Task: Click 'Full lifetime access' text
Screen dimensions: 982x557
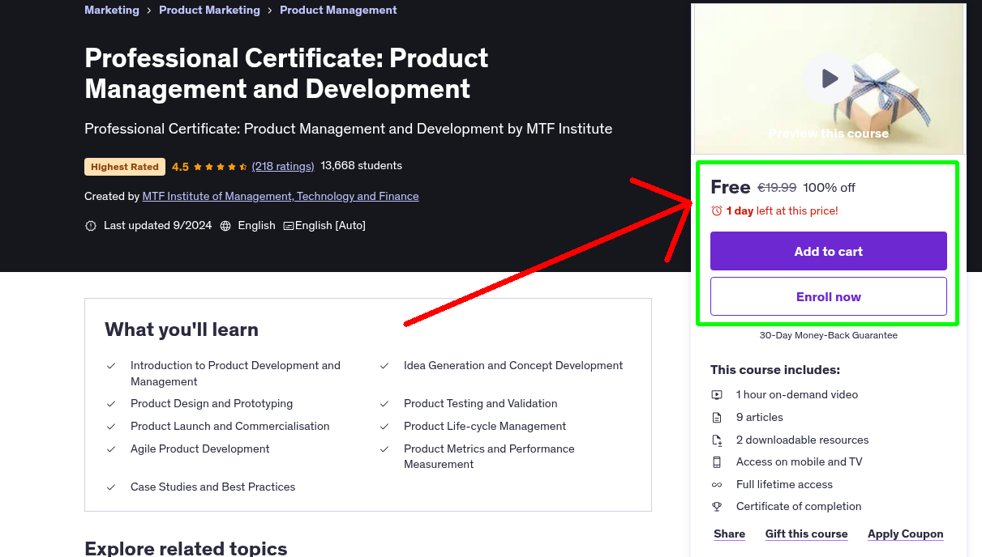Action: [x=785, y=485]
